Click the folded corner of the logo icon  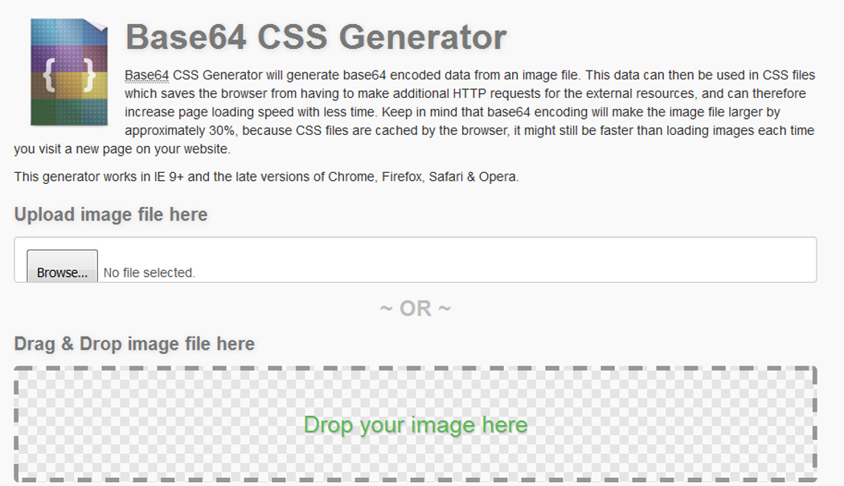[96, 24]
